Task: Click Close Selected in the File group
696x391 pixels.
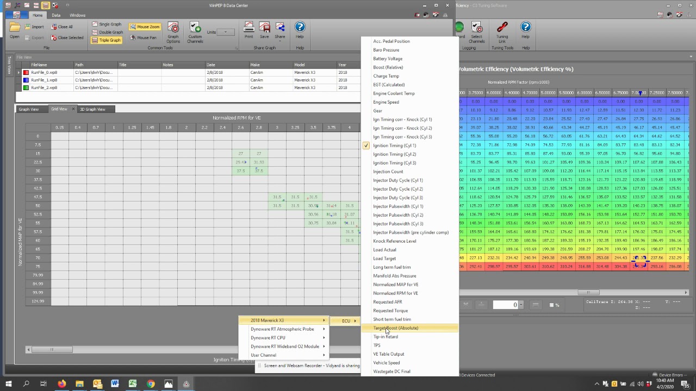Action: (67, 37)
